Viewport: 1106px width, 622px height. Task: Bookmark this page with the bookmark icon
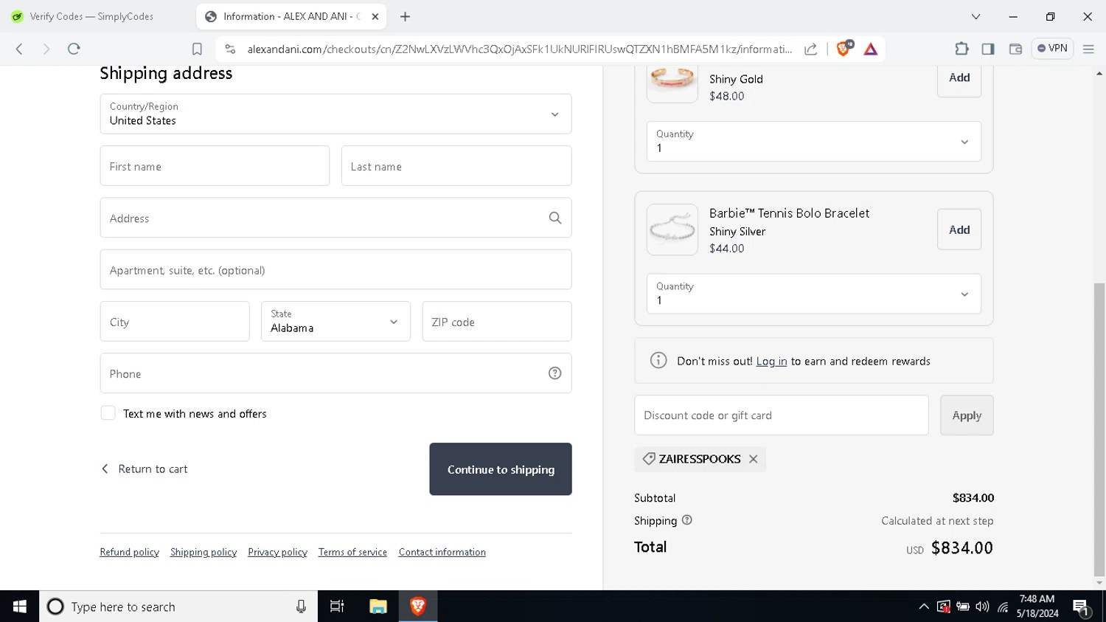coord(197,49)
